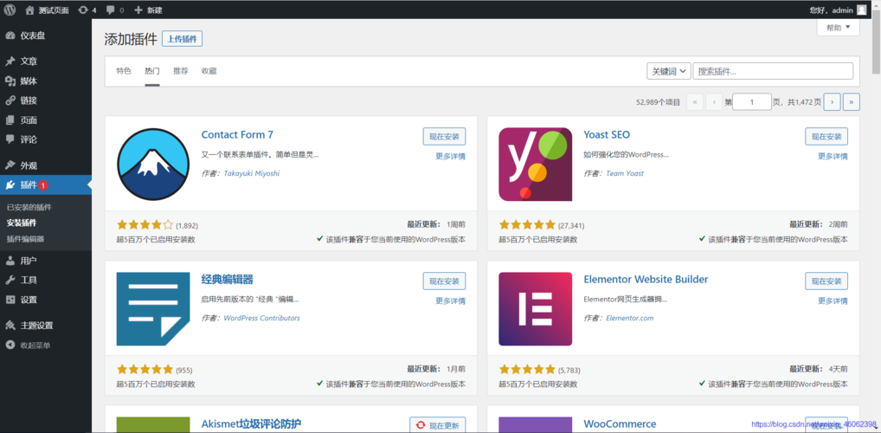Switch to the 热门 tab
881x433 pixels.
click(152, 71)
